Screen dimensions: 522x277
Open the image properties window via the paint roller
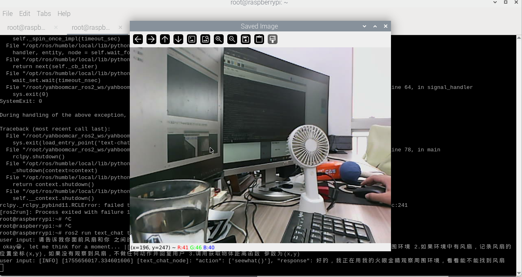click(273, 39)
